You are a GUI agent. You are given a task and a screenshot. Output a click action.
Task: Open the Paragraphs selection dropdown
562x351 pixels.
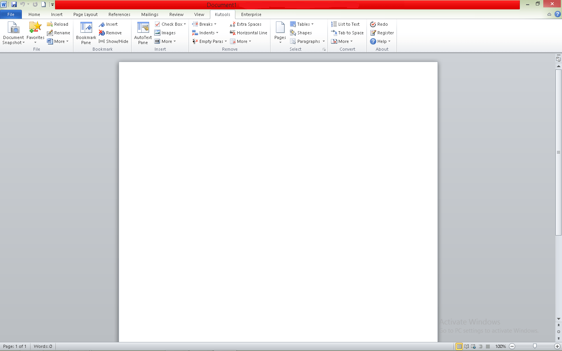coord(308,41)
